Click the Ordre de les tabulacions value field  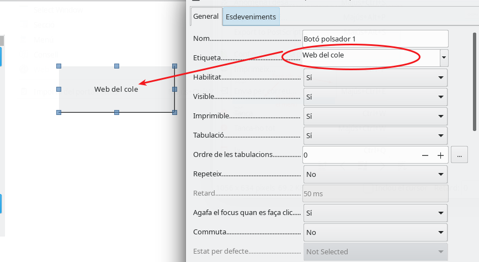point(359,155)
